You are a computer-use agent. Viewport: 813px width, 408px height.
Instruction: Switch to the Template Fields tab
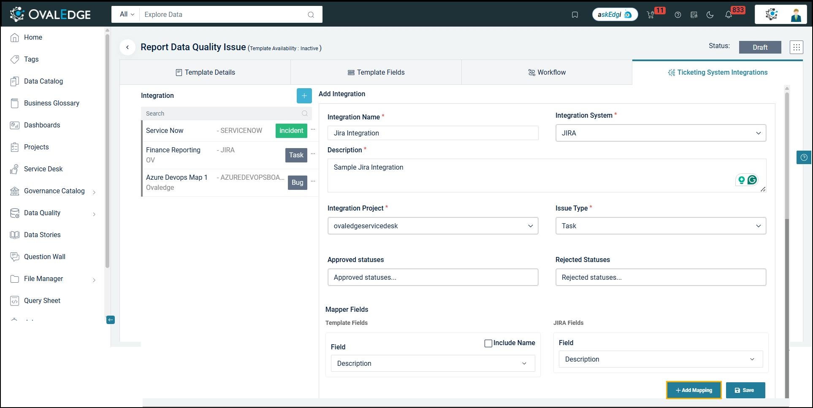pos(376,73)
